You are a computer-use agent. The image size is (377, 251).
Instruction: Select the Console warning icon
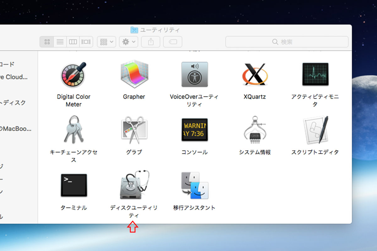click(x=194, y=130)
